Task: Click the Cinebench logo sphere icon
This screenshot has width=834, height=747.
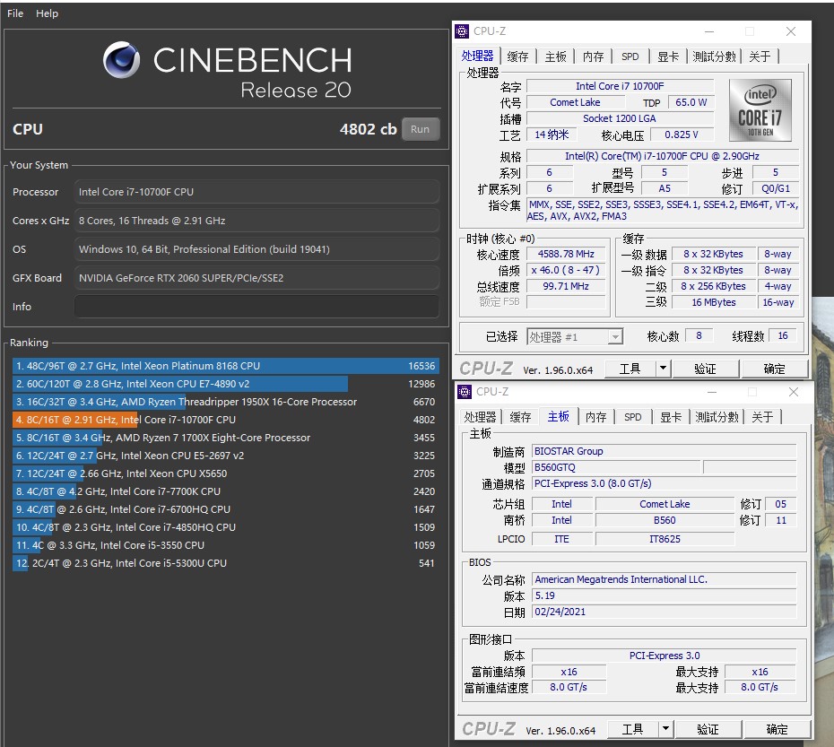Action: [x=121, y=59]
